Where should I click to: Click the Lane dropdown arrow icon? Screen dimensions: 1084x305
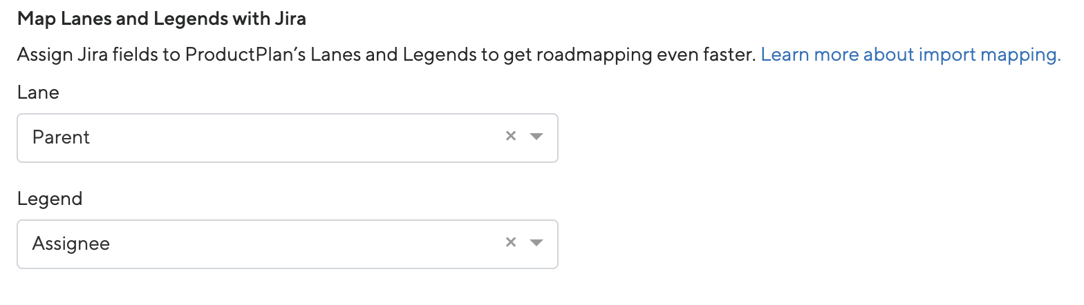point(536,137)
